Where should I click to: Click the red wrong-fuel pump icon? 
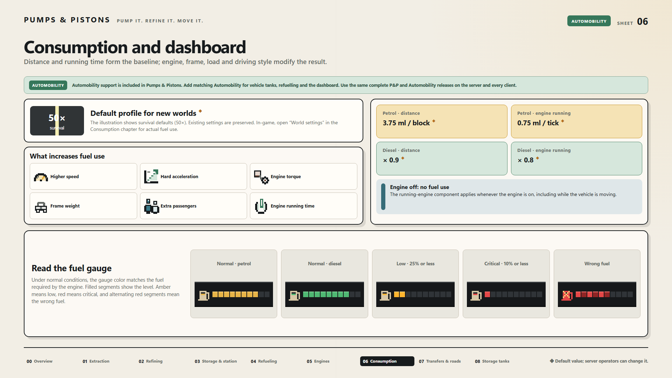pos(567,295)
